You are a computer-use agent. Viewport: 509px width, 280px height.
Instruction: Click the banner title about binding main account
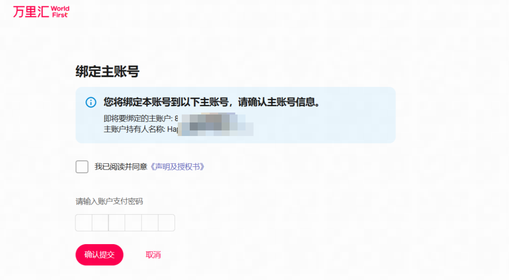tap(212, 102)
